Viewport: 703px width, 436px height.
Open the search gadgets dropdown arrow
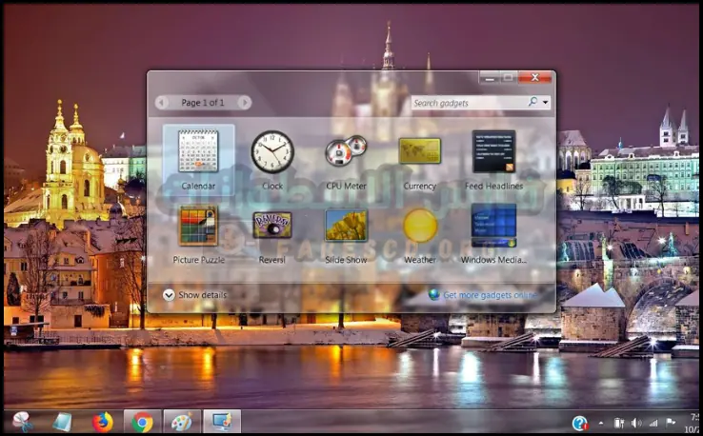click(x=546, y=102)
